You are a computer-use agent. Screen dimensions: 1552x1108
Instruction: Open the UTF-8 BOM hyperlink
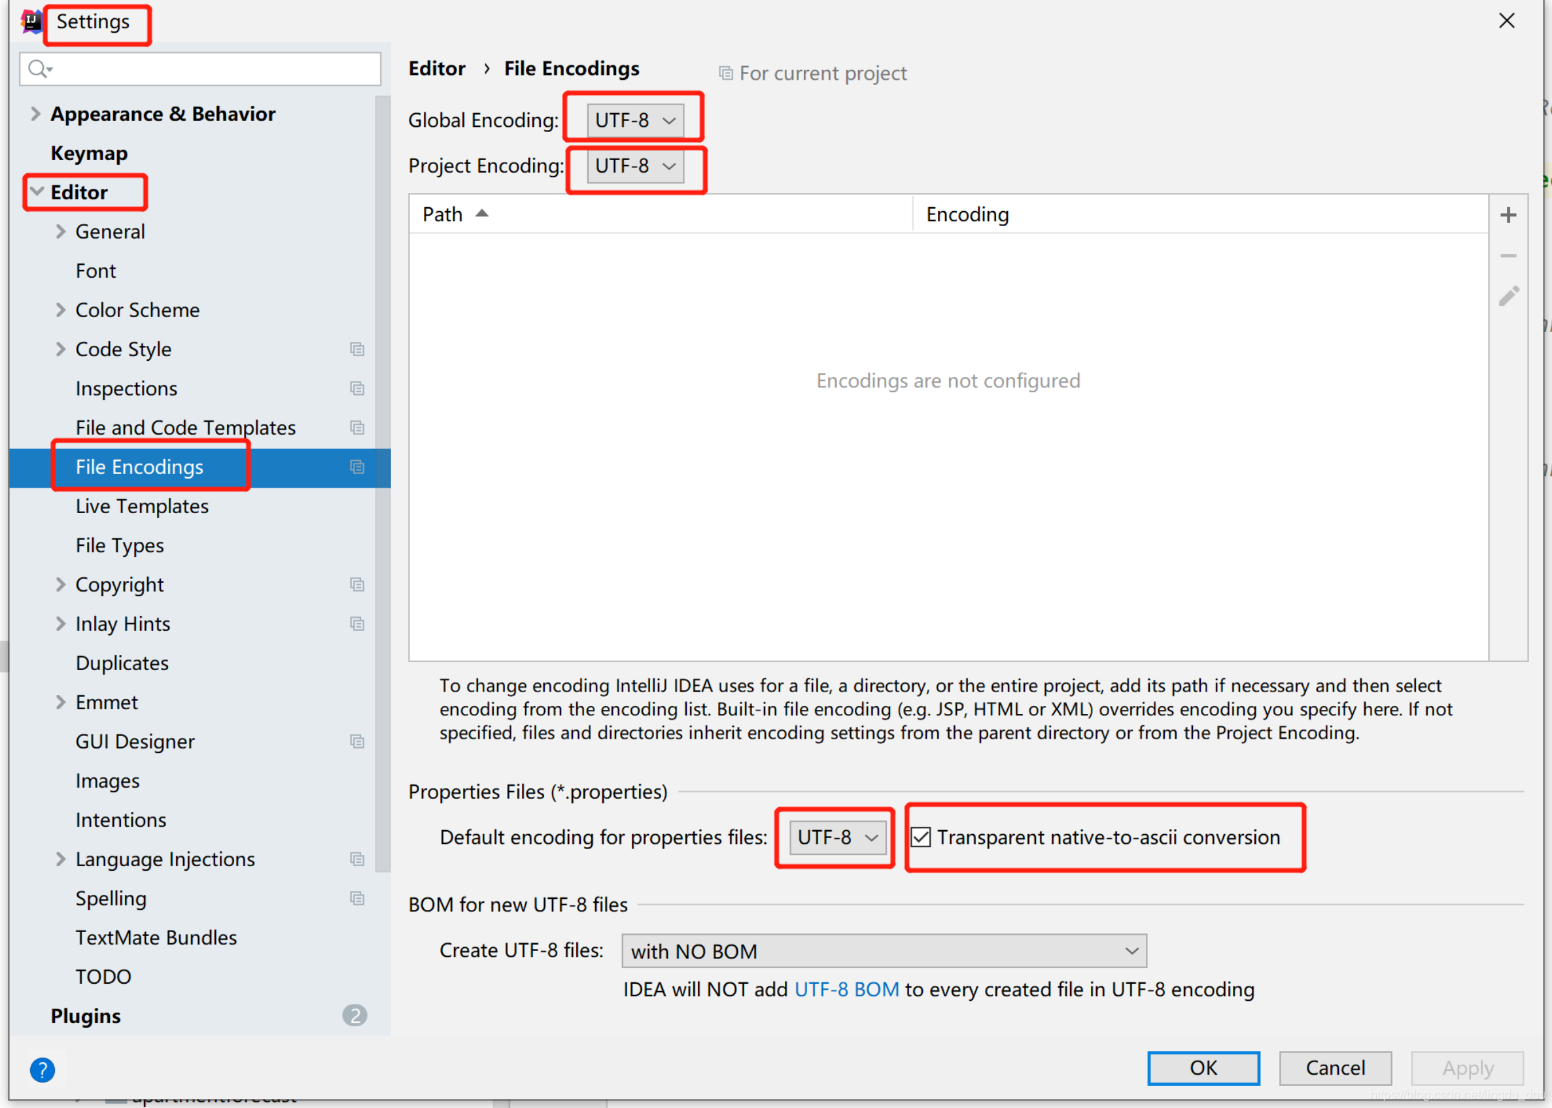[x=846, y=989]
